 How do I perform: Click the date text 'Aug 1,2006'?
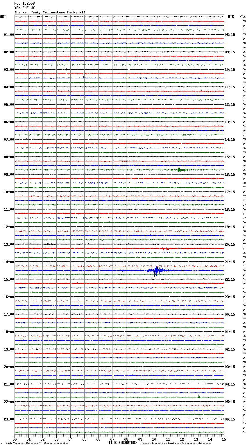point(24,3)
